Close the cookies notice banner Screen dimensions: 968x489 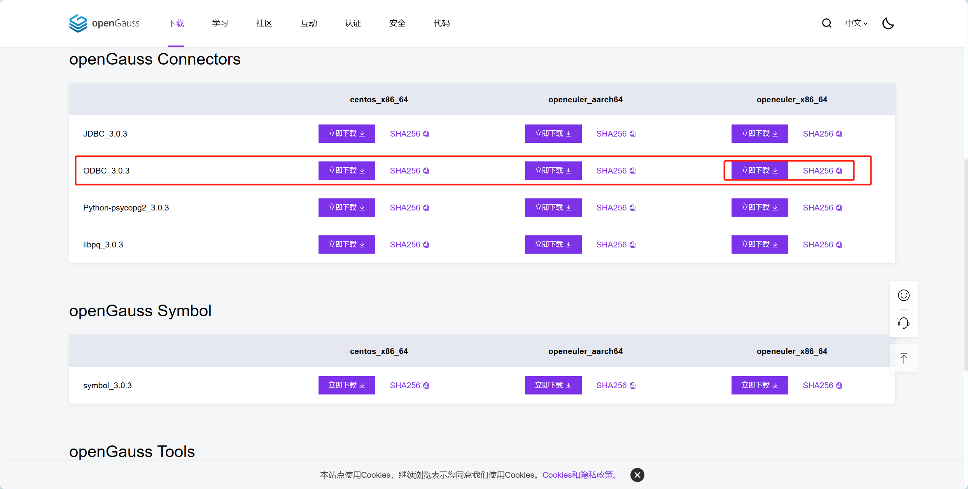pyautogui.click(x=637, y=475)
